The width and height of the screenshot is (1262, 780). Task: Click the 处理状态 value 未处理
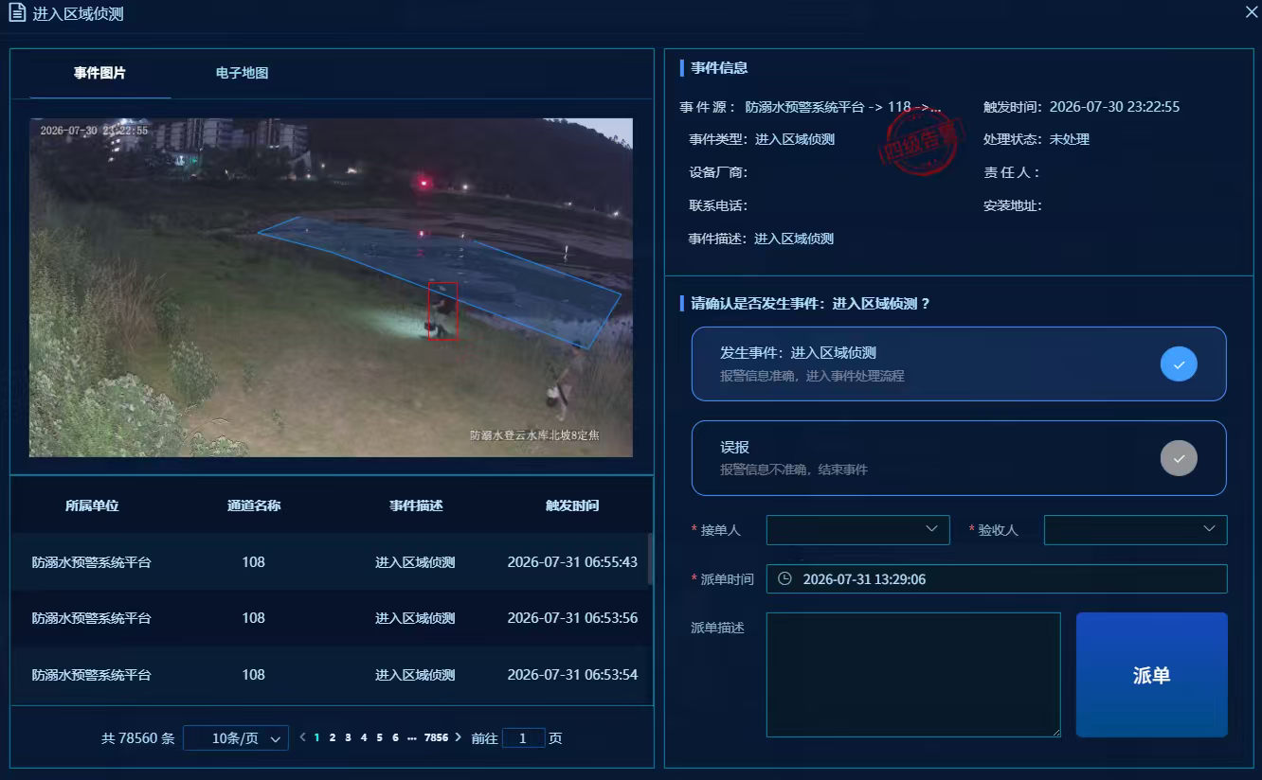tap(1070, 139)
